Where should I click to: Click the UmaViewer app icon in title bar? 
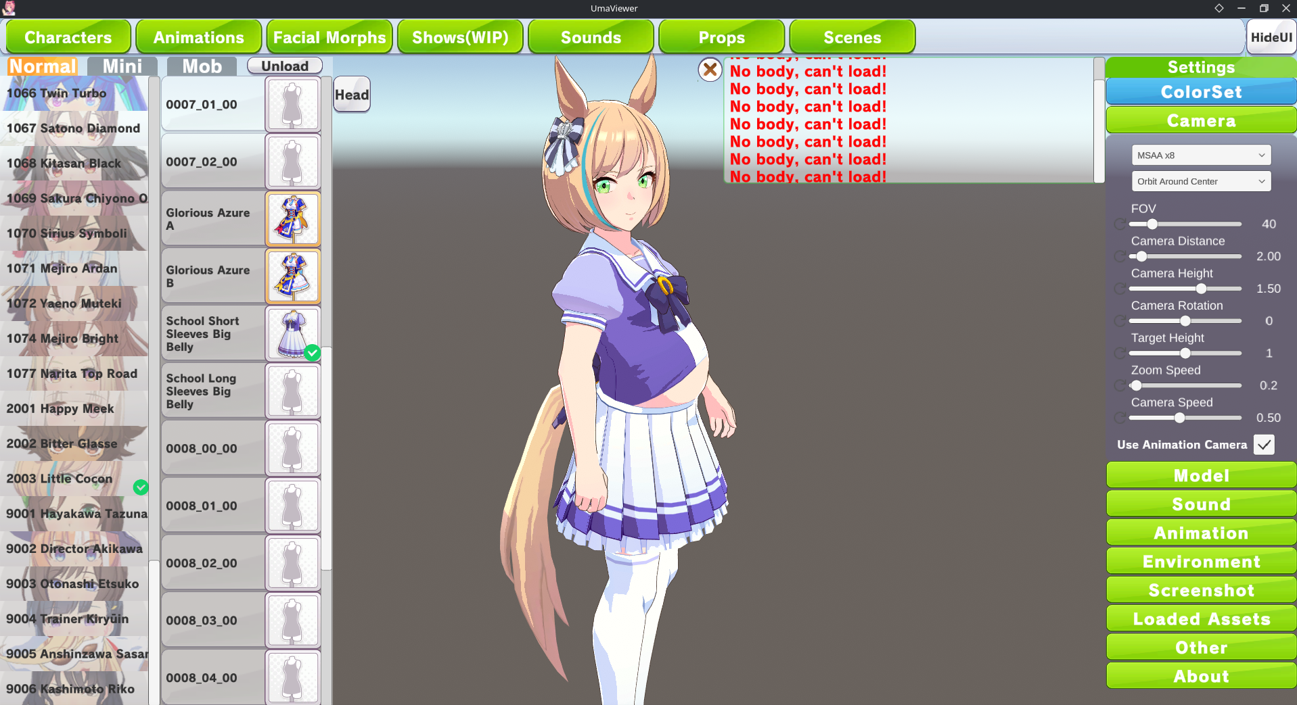pos(9,8)
